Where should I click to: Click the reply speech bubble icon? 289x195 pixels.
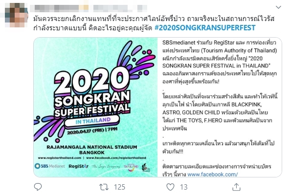pyautogui.click(x=38, y=187)
